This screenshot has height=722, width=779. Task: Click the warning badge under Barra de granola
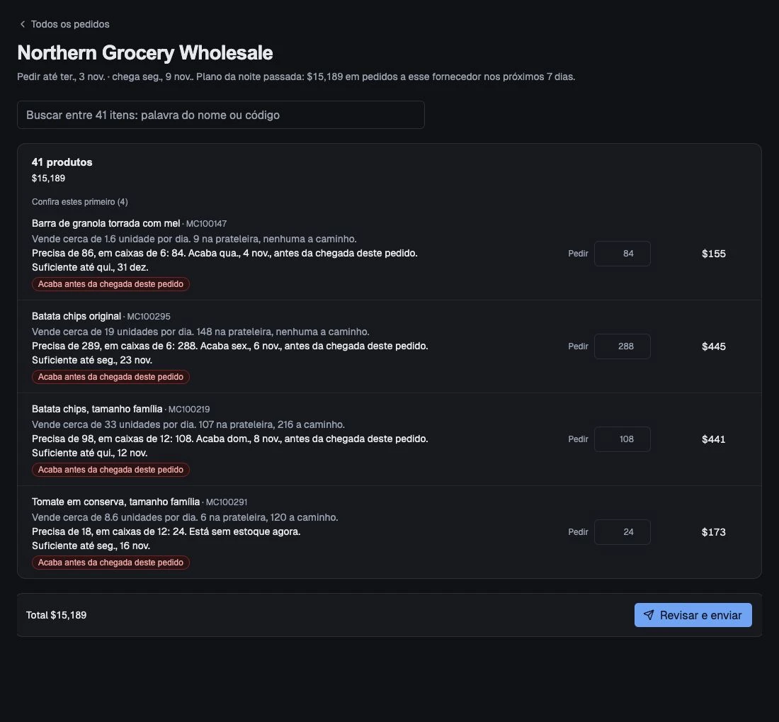110,284
